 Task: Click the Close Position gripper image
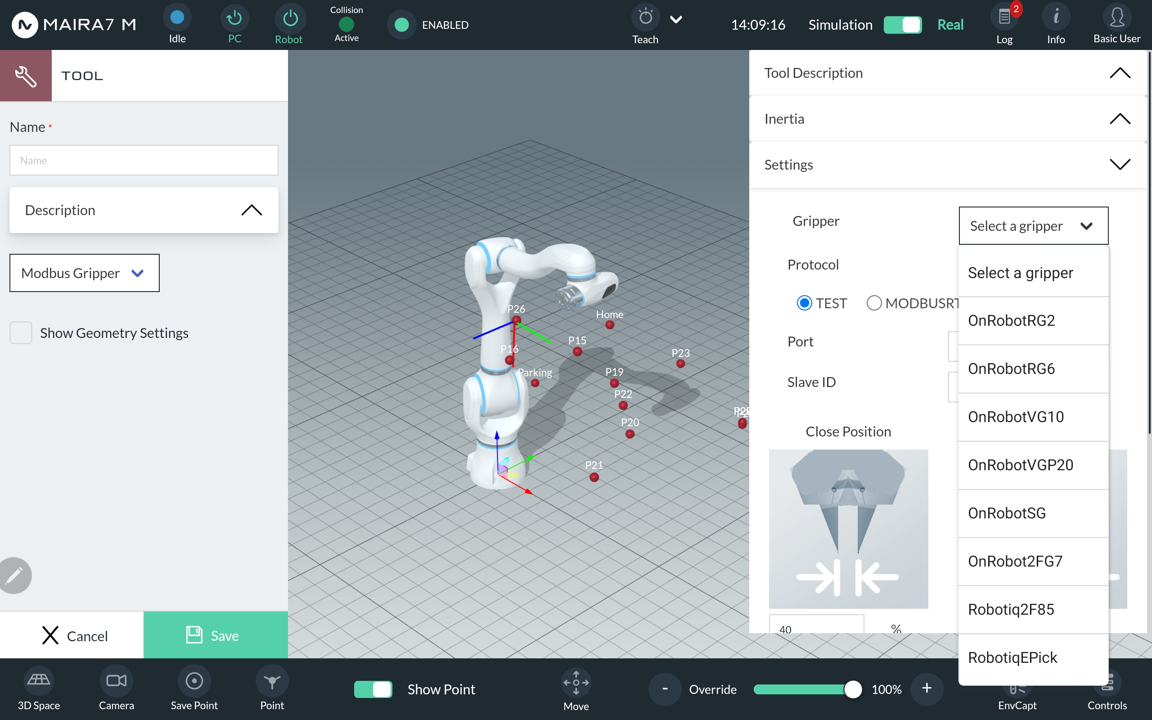coord(848,529)
